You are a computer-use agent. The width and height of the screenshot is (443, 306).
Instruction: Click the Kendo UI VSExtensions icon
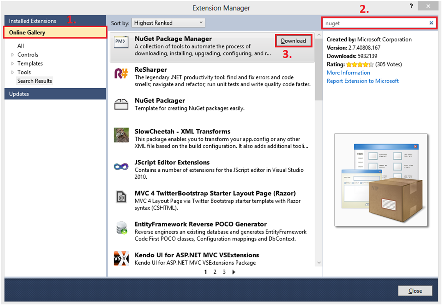coord(121,258)
